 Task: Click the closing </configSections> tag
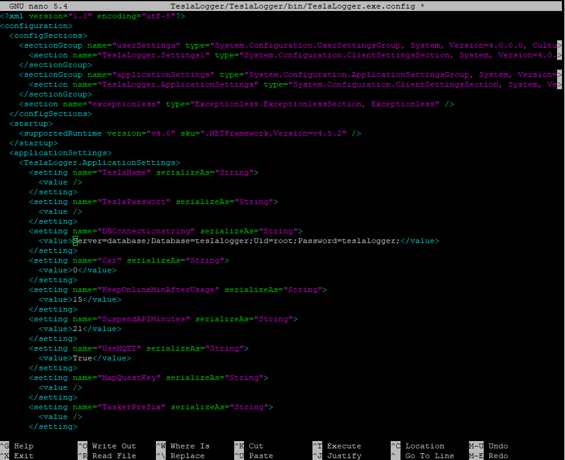pyautogui.click(x=51, y=114)
